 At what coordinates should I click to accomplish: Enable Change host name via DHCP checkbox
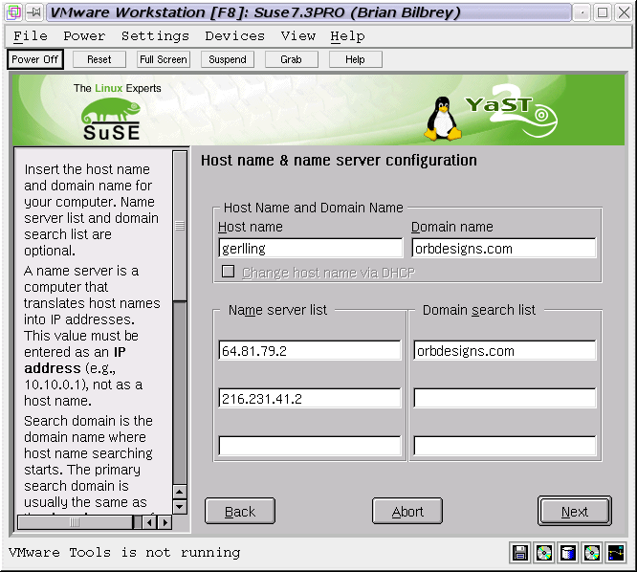[x=229, y=272]
